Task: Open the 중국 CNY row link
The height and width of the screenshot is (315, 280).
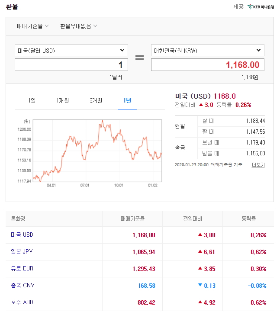Action: 23,285
